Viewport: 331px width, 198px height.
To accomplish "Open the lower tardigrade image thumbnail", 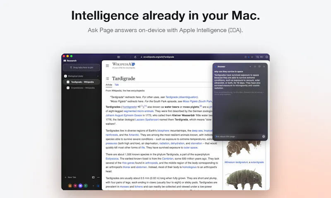I will point(244,179).
